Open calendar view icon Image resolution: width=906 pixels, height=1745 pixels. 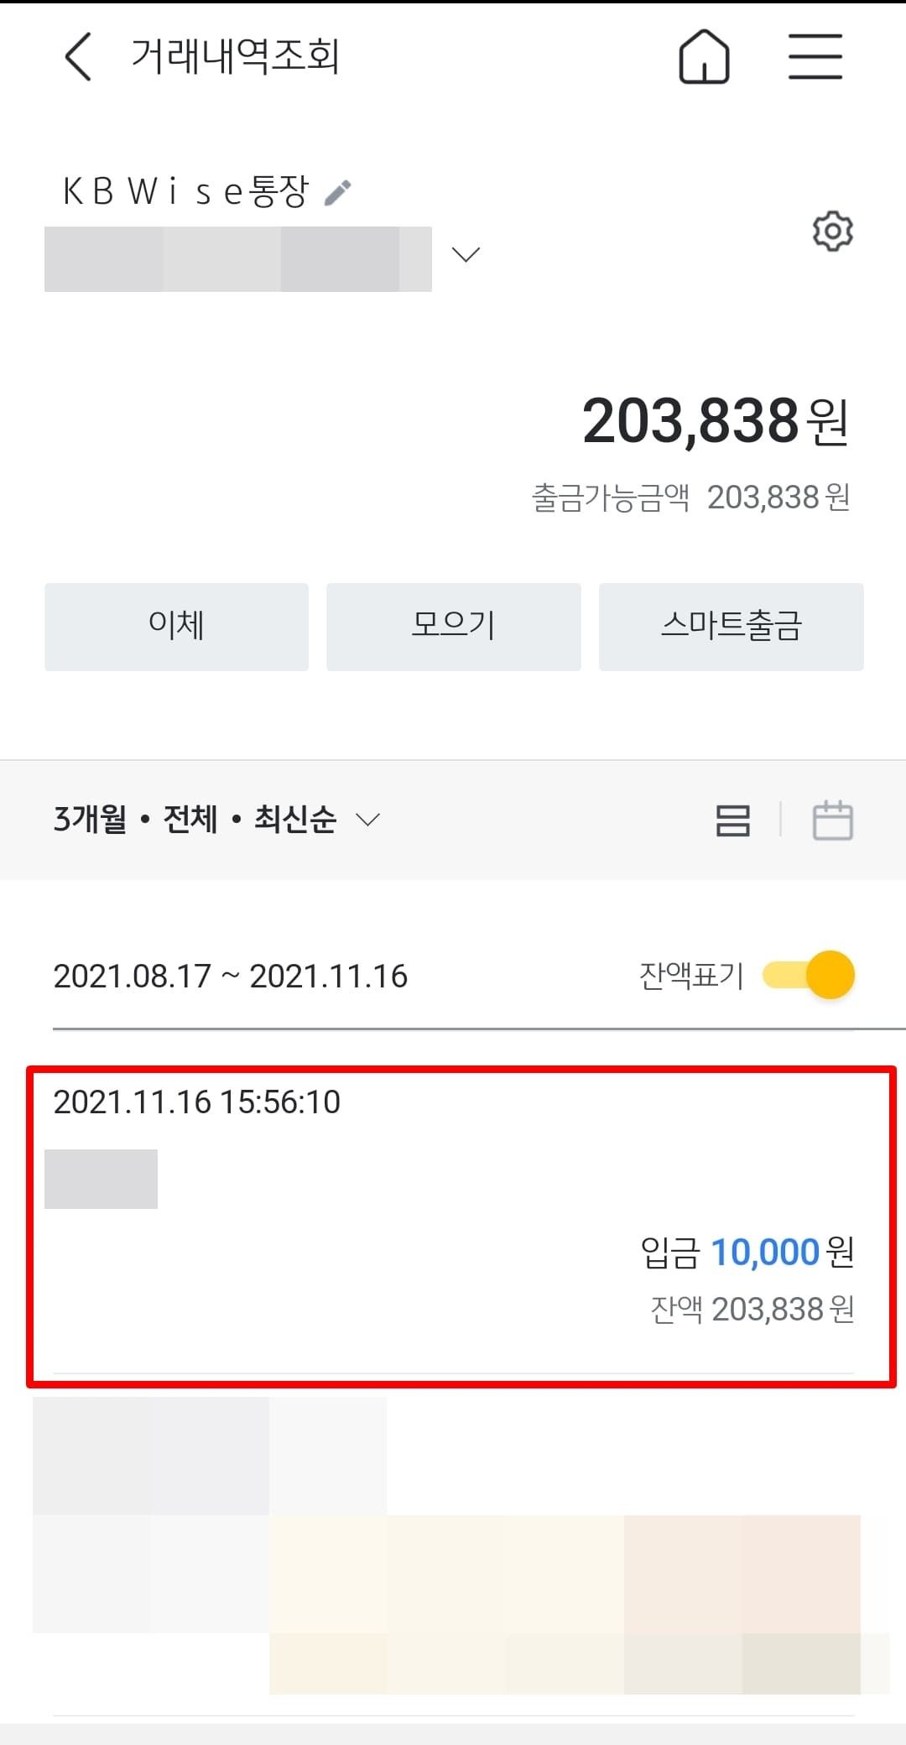832,820
